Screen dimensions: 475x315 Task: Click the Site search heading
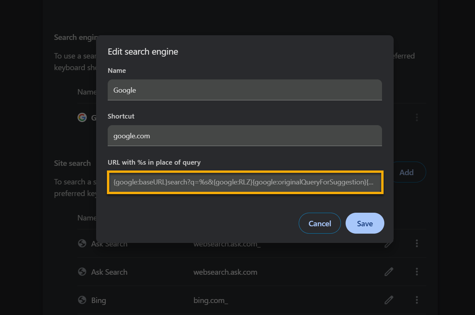(72, 163)
